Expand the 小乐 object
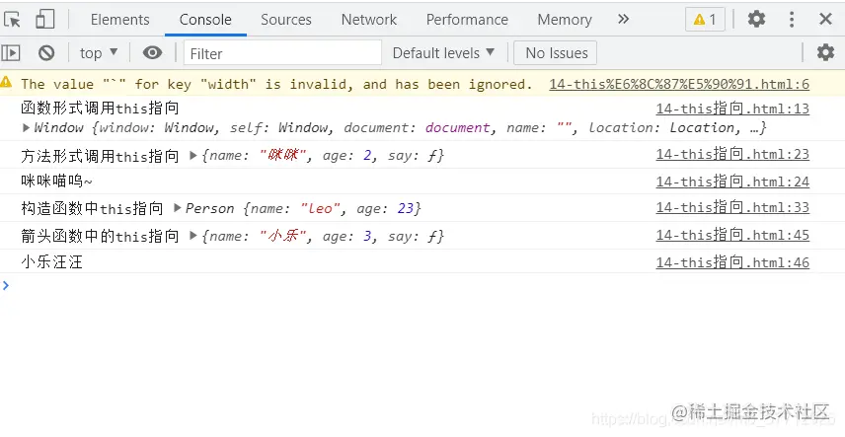This screenshot has height=437, width=845. (x=192, y=236)
